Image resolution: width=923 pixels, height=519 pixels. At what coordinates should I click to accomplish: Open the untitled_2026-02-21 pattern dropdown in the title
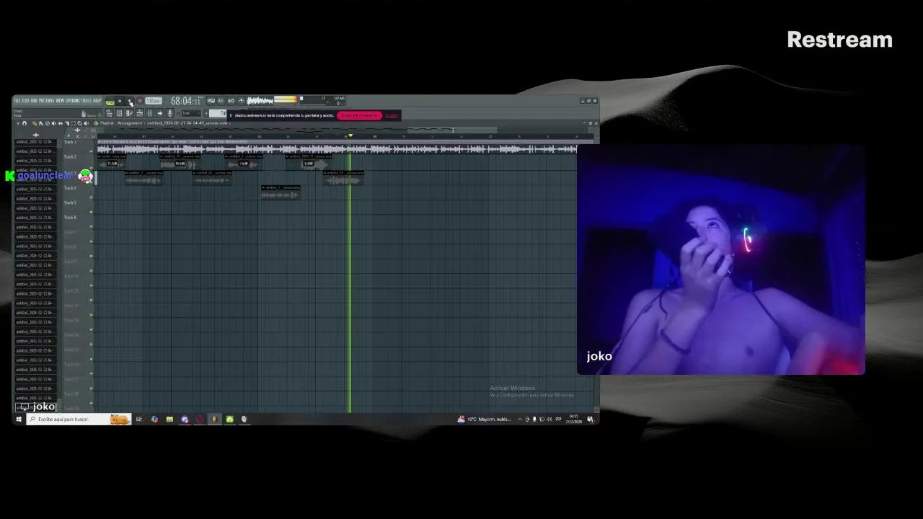tap(188, 123)
